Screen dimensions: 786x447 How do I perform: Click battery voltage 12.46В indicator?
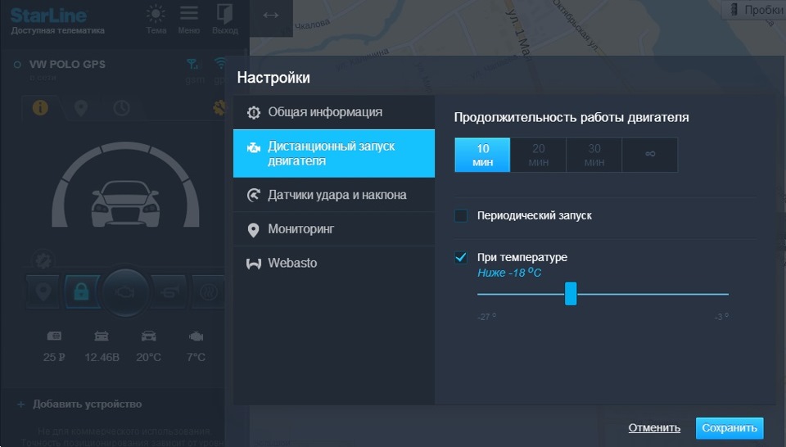click(102, 347)
